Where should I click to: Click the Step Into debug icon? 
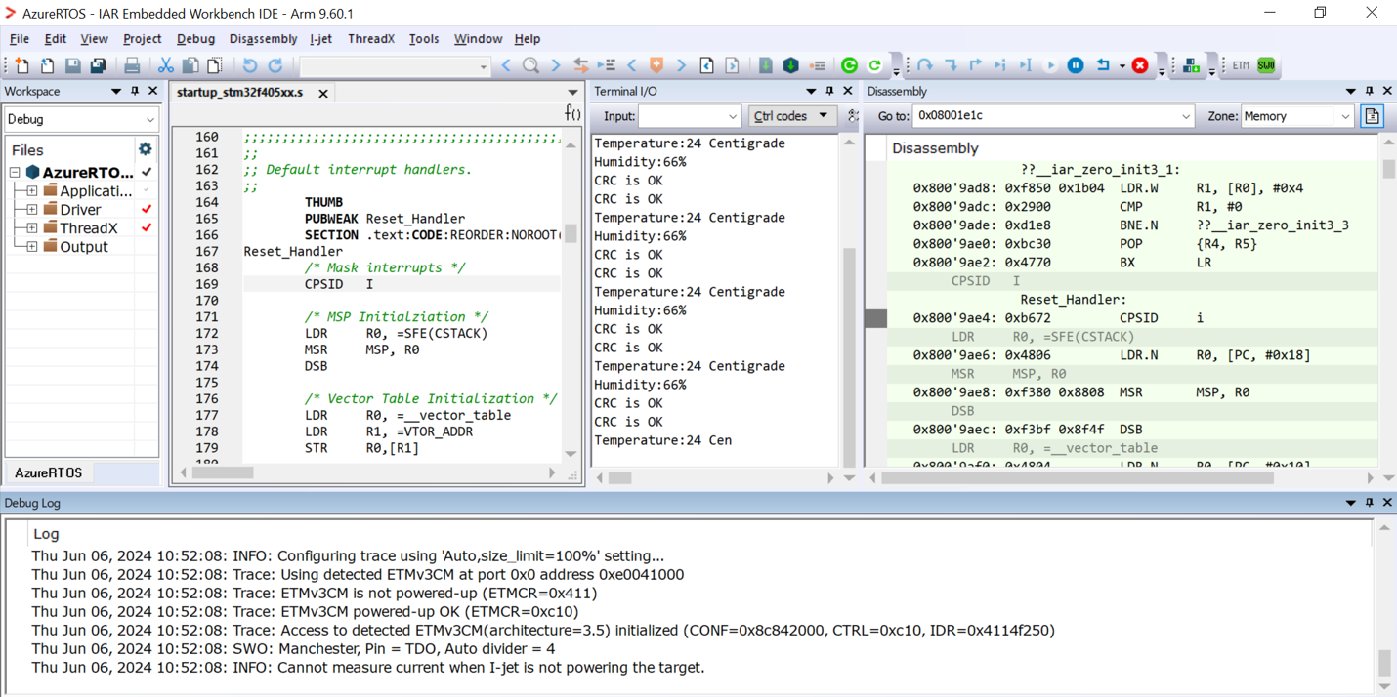click(x=949, y=65)
